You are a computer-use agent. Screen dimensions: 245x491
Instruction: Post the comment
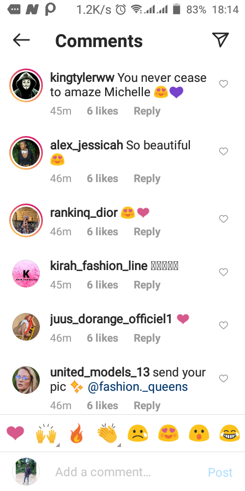click(220, 472)
